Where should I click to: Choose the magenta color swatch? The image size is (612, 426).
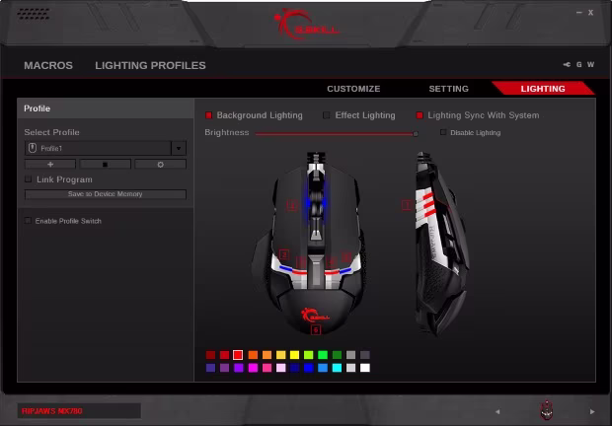click(x=253, y=368)
